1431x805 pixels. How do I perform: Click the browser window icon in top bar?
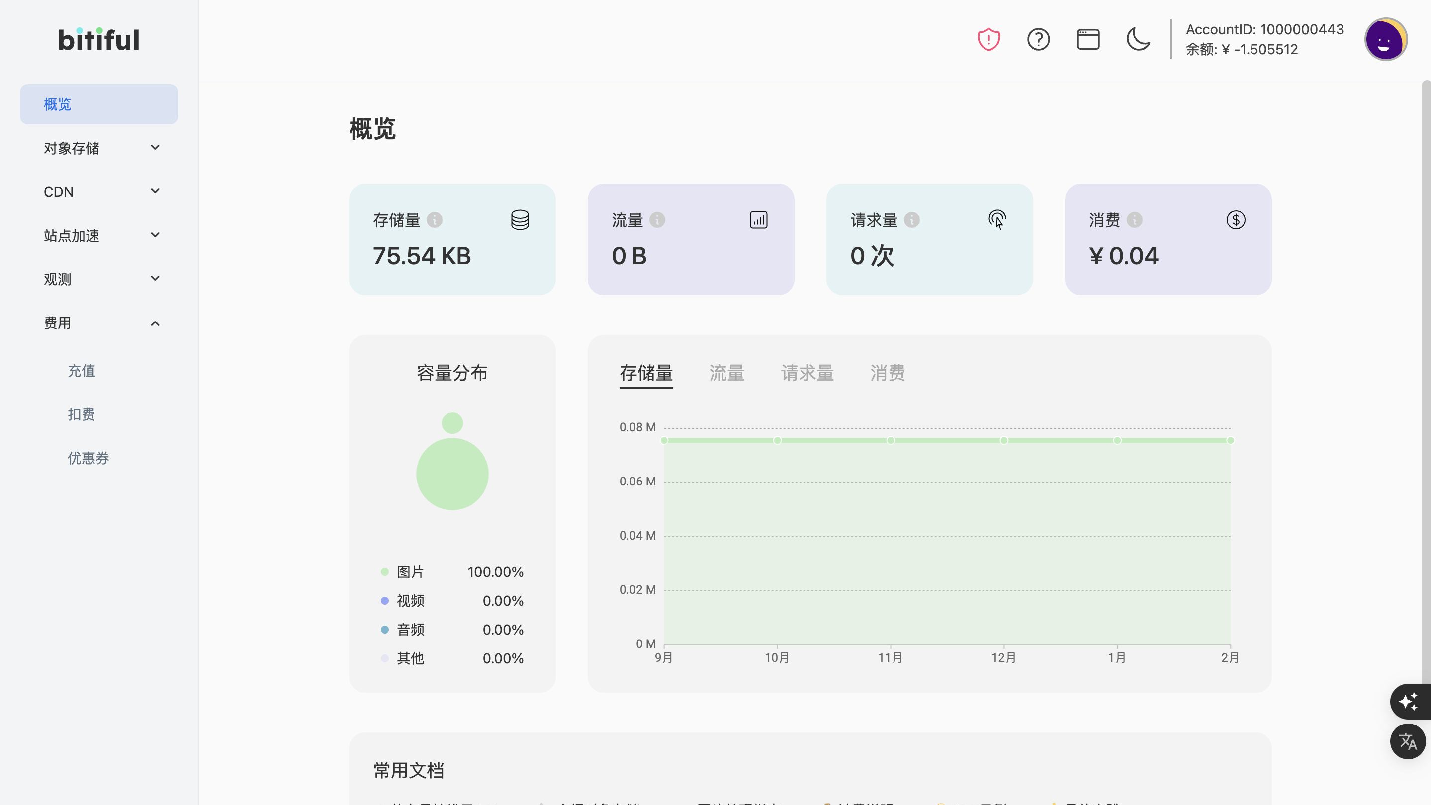(1088, 39)
